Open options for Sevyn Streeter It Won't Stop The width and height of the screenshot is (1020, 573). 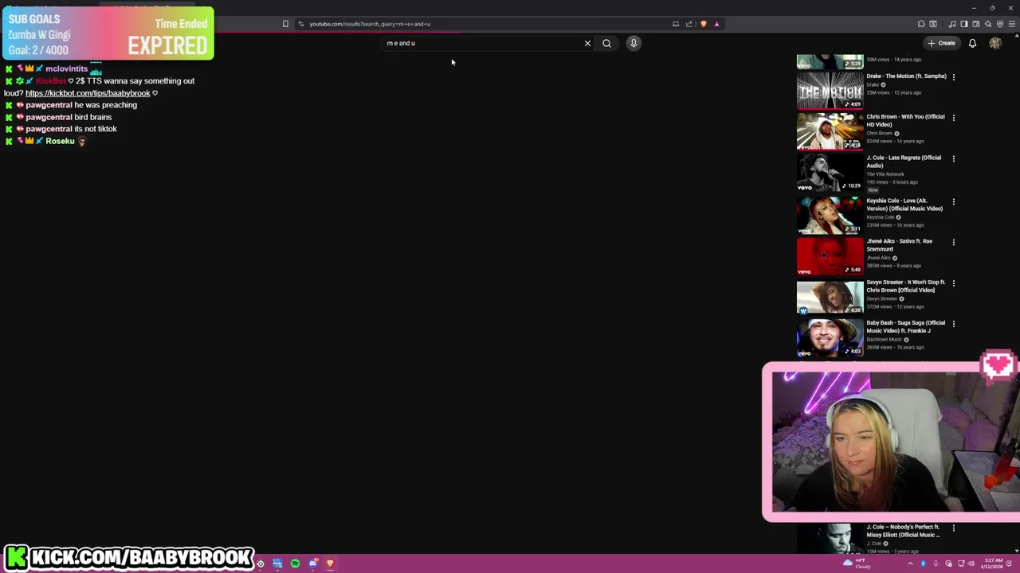[954, 283]
